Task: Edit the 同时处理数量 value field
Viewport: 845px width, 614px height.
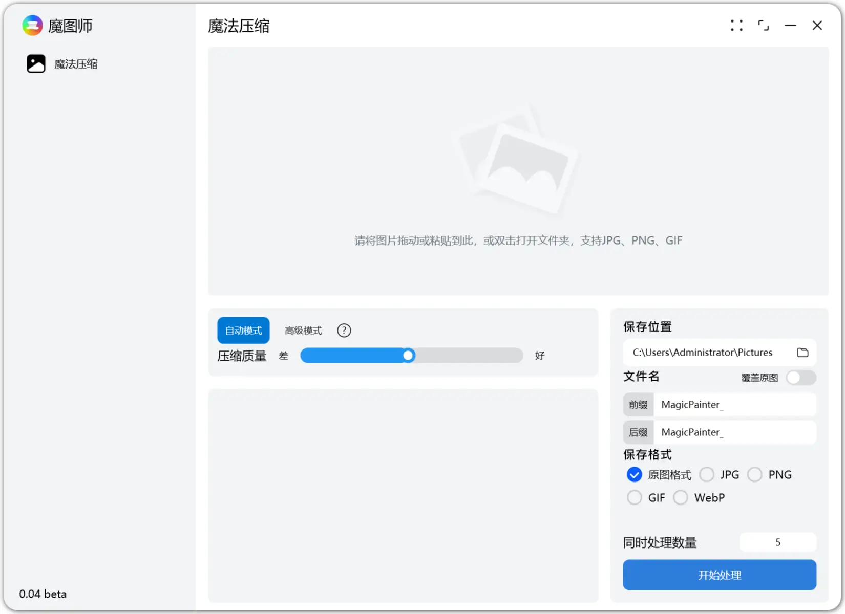Action: [x=777, y=542]
